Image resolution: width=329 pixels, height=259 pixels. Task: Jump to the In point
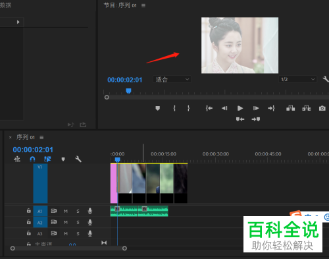click(209, 108)
